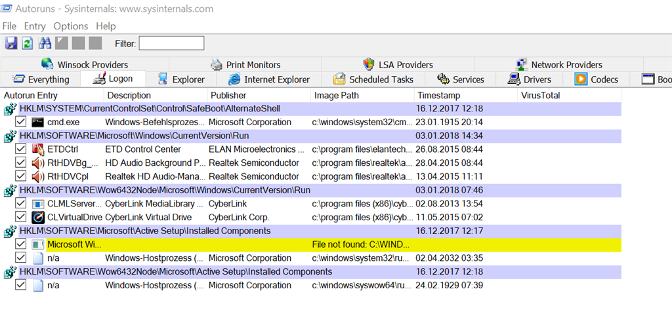Click registry icon beside HKLM\SOFTWARE\Microsoft\Windows\CurrentVersion\Run
672x329 pixels.
click(x=10, y=136)
